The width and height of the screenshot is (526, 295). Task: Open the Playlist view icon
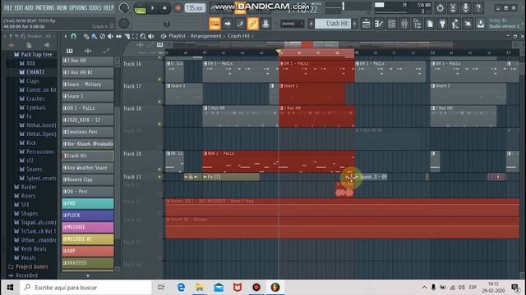[367, 24]
